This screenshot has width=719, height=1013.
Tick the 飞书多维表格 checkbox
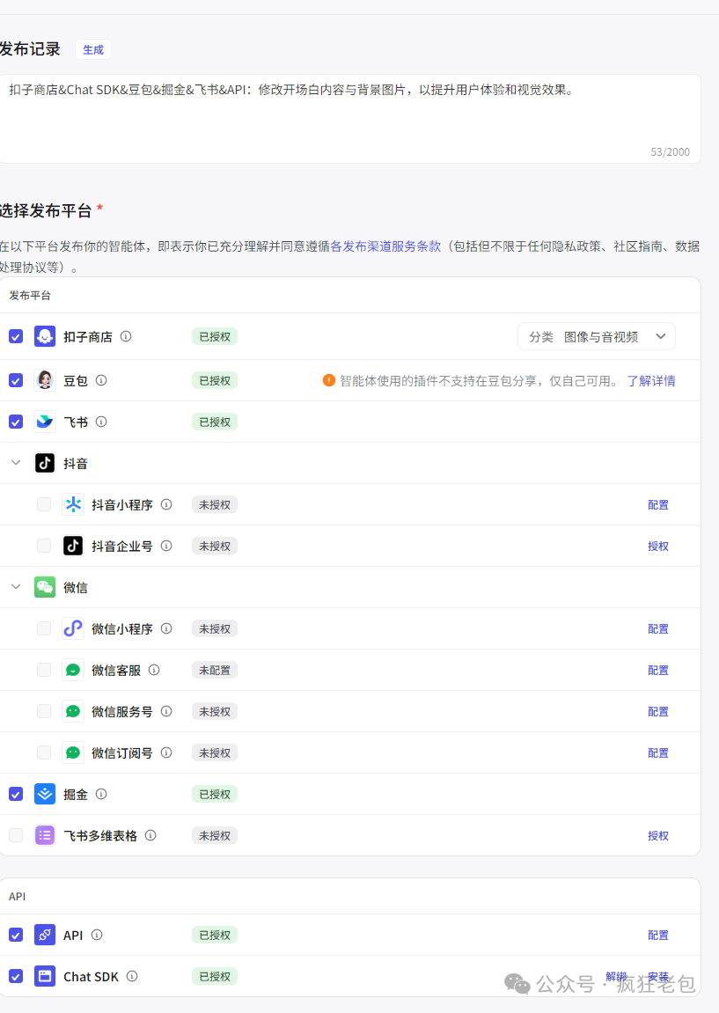[16, 835]
